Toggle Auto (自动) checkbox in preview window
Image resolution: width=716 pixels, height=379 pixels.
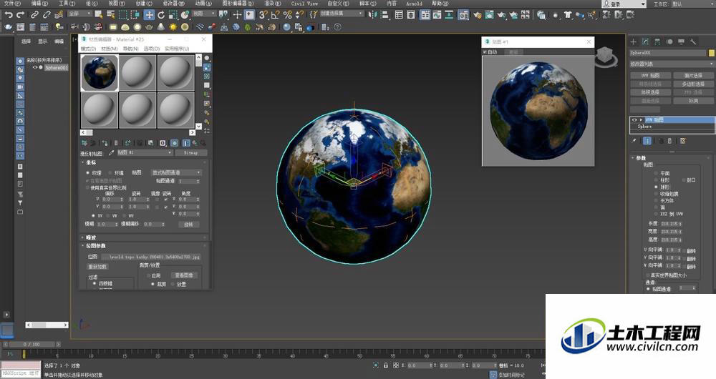pos(485,52)
